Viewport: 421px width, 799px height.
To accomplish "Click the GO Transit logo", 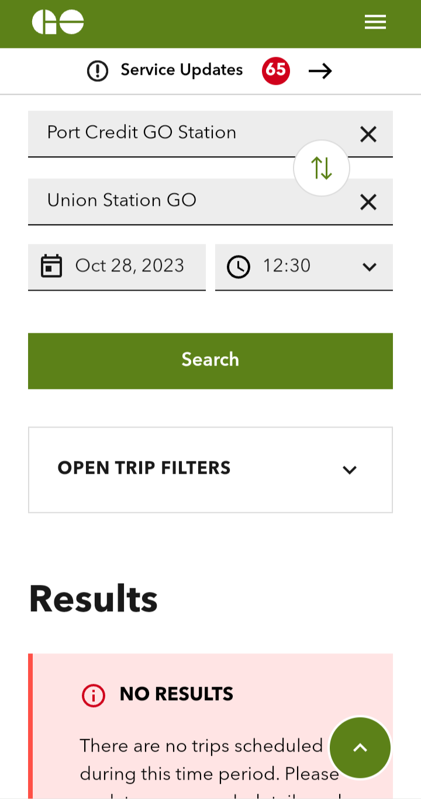I will [58, 22].
